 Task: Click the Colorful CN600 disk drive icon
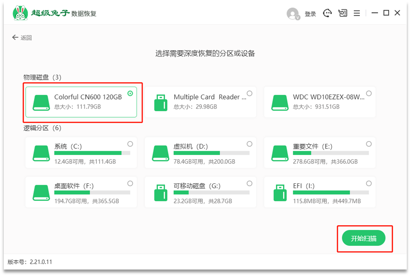pos(41,103)
